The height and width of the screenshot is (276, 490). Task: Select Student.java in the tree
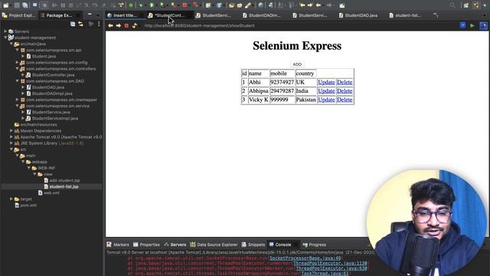coord(44,56)
